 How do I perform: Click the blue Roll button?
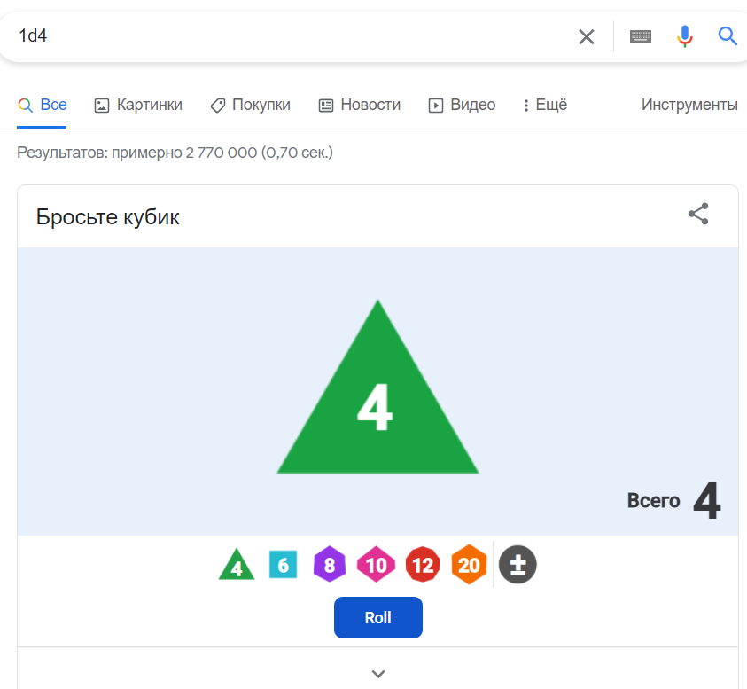click(377, 617)
